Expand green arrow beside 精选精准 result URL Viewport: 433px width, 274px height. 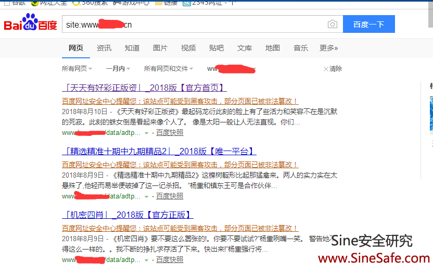146,197
